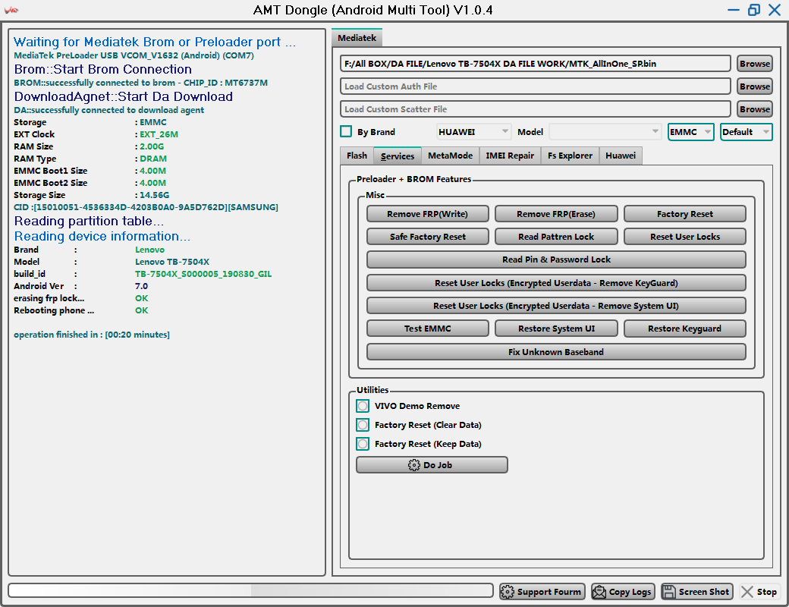
Task: Click the Copy Logs icon
Action: (x=599, y=592)
